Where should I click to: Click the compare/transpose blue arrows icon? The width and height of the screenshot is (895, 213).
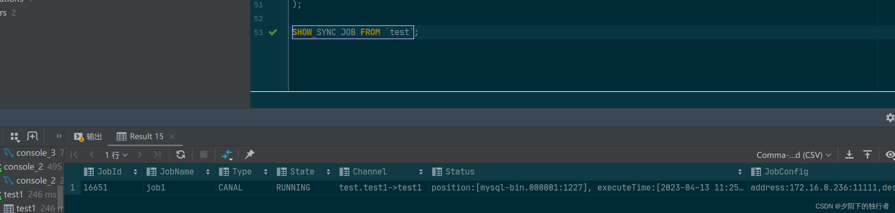[x=227, y=154]
